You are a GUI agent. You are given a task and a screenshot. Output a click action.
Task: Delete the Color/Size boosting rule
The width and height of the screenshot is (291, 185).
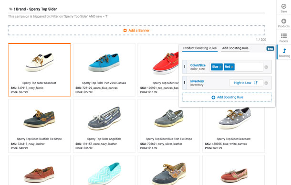tap(266, 67)
